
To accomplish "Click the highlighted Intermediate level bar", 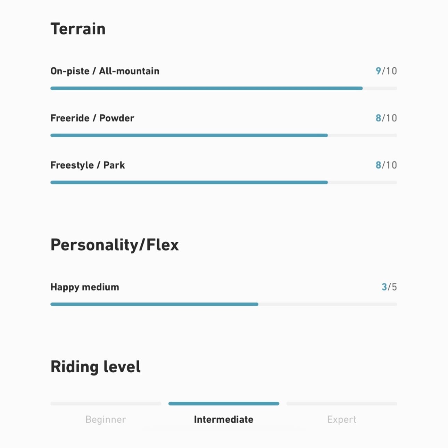I will point(224,404).
